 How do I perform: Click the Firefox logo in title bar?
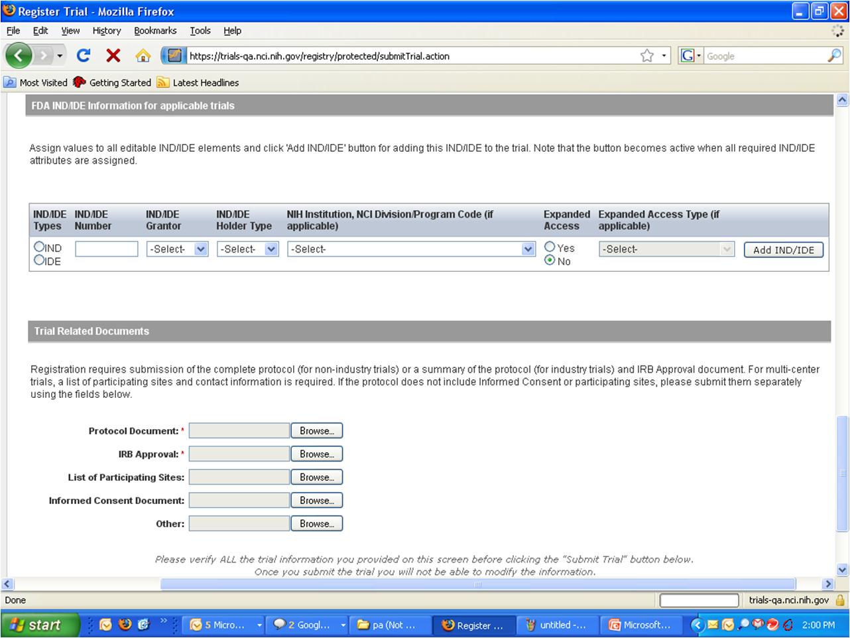click(9, 11)
